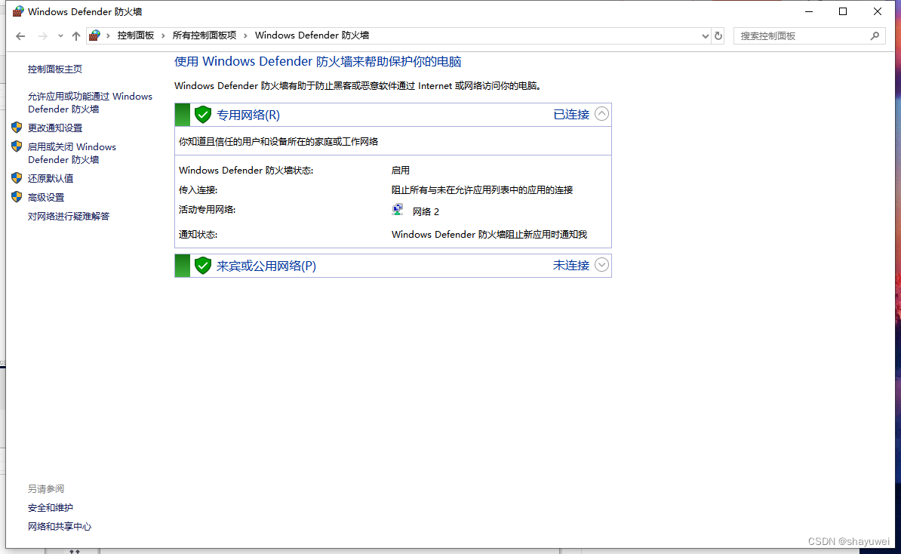
Task: Go up one level with the up arrow
Action: (x=76, y=36)
